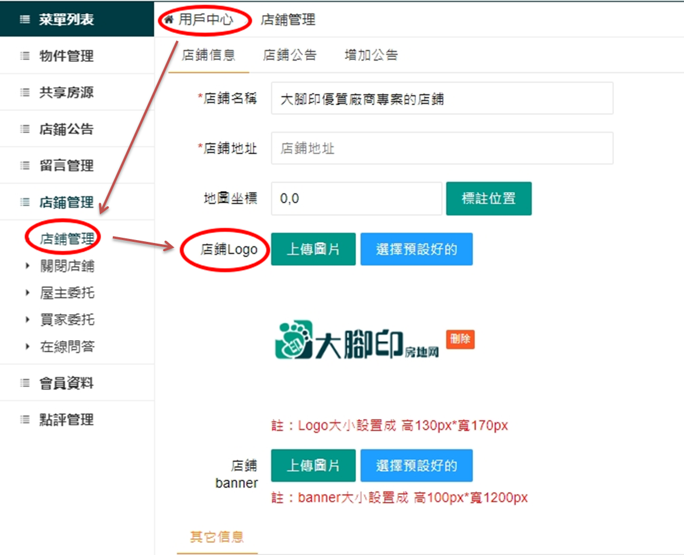Select the 店鋪管理 submenu item in sidebar
Screen dimensions: 684x555
tap(67, 239)
